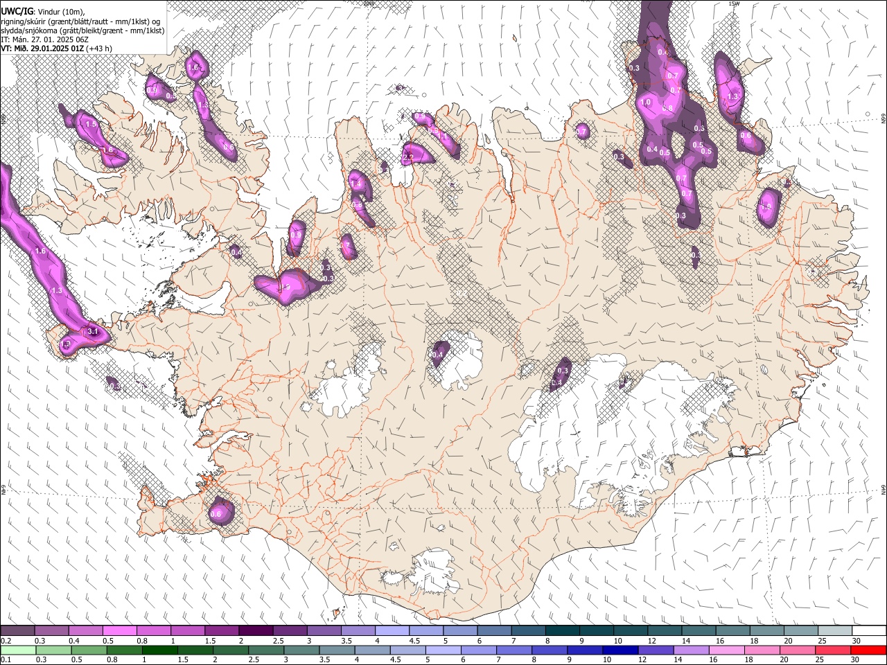Viewport: 887px width, 665px height.
Task: Click lower legend swatch between 25 and 30
Action: [833, 650]
